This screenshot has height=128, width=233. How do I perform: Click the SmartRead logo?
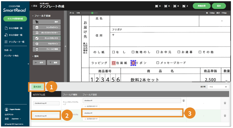tap(14, 9)
